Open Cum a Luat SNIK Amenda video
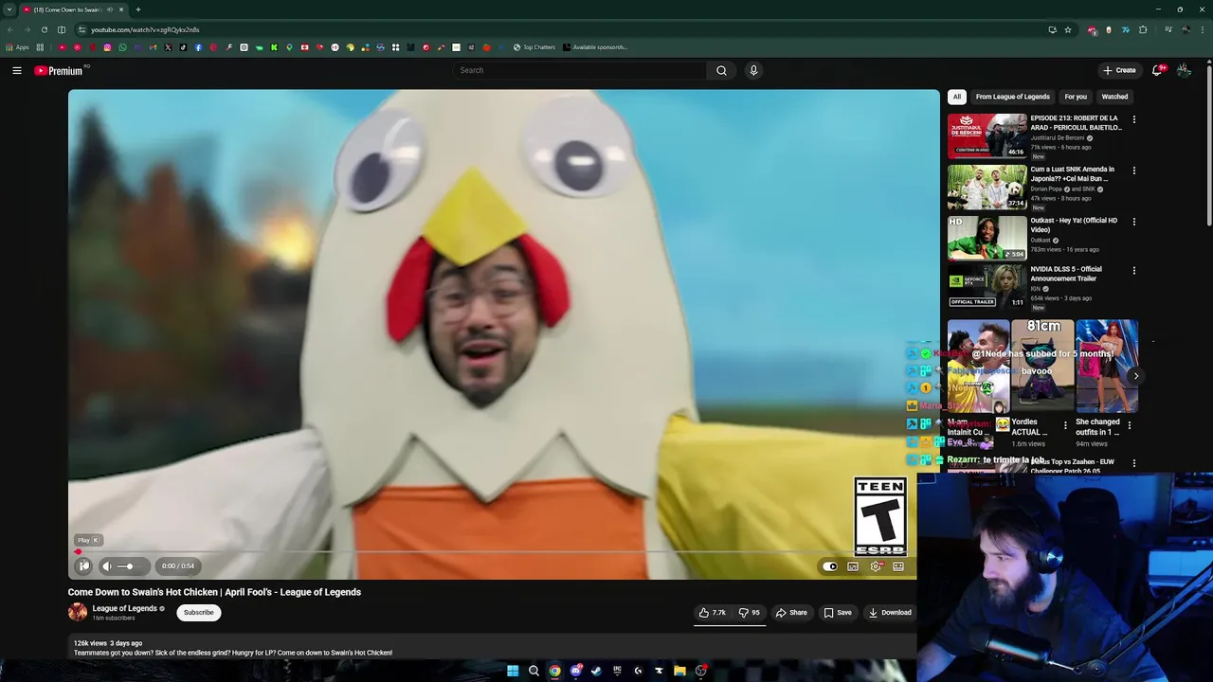 click(x=987, y=188)
